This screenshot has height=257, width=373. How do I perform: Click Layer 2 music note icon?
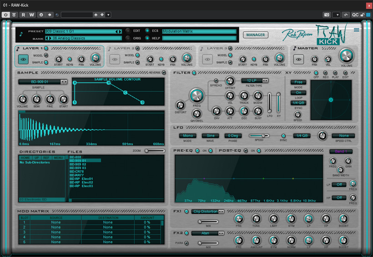[110, 49]
